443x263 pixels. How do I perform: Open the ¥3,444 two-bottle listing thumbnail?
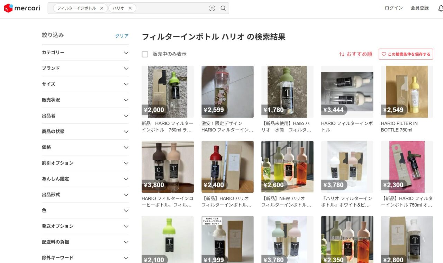347,92
